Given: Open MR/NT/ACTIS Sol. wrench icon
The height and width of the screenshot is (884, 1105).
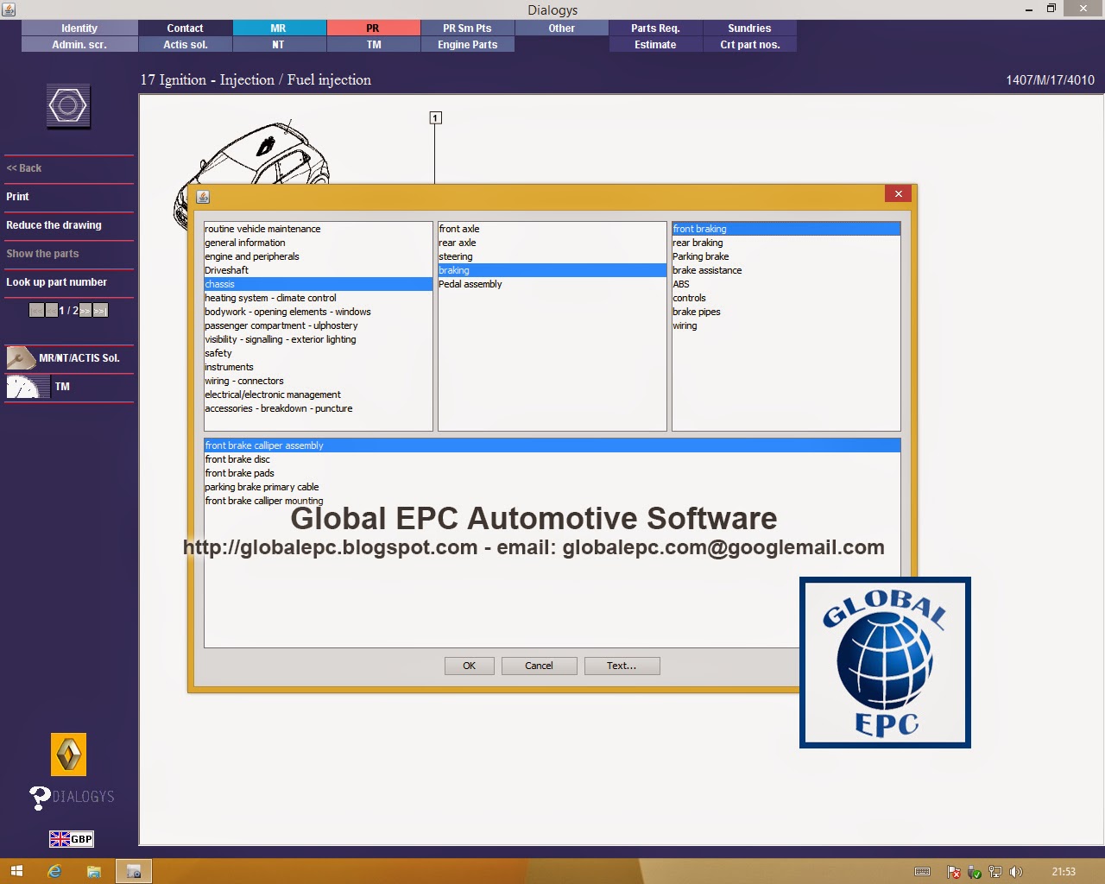Looking at the screenshot, I should 21,357.
